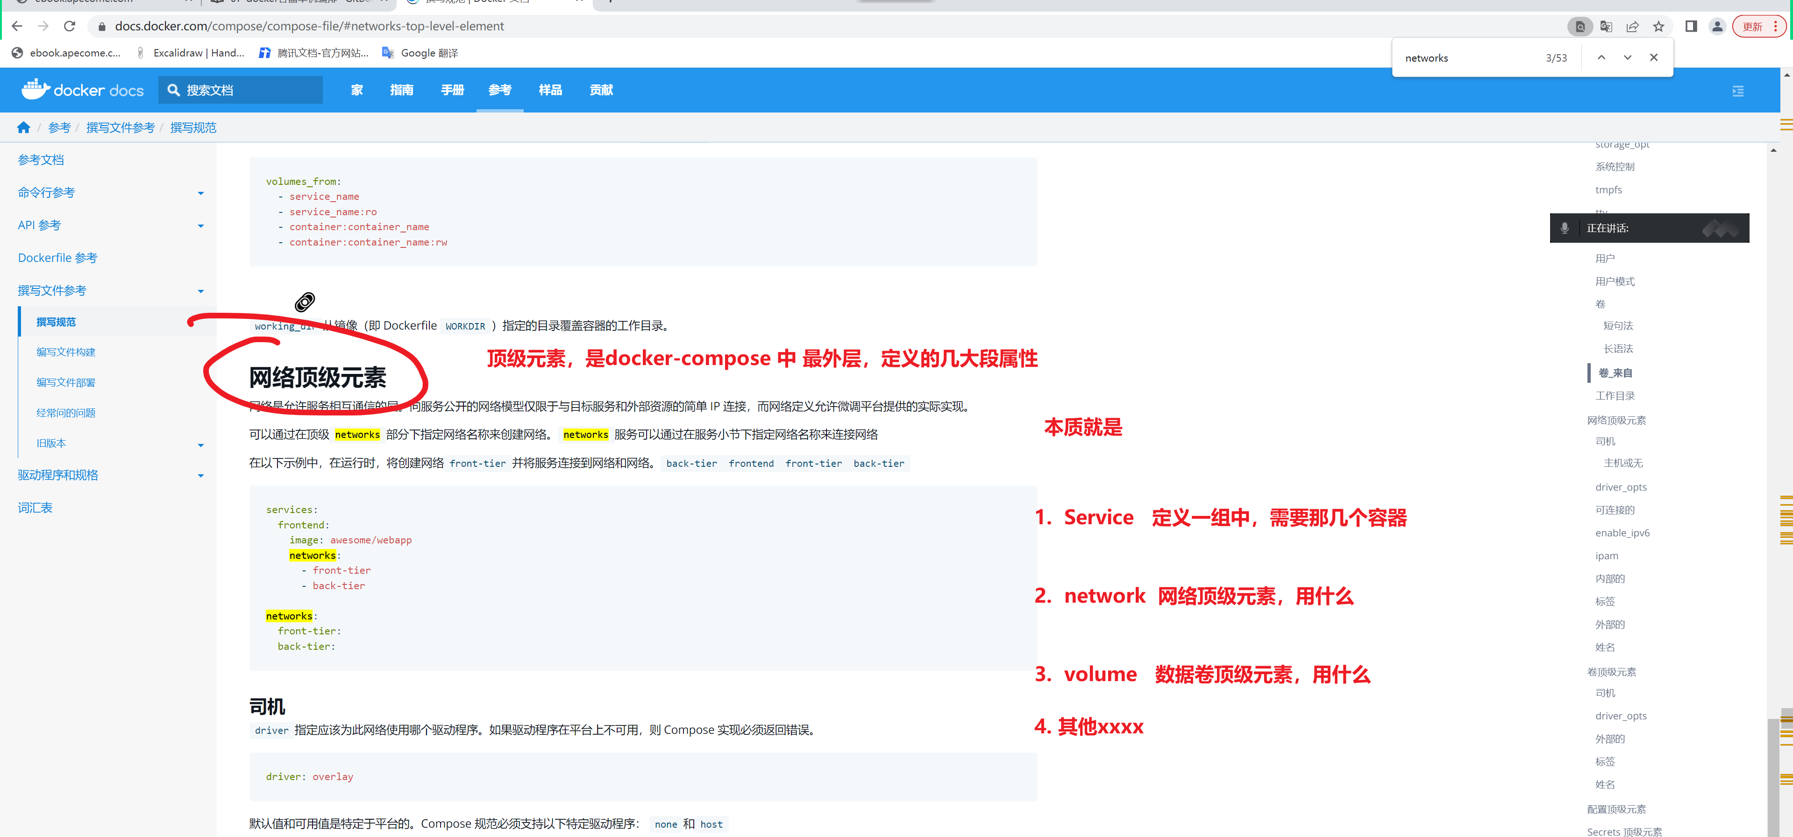Click the 搜索文档 search field

[241, 90]
